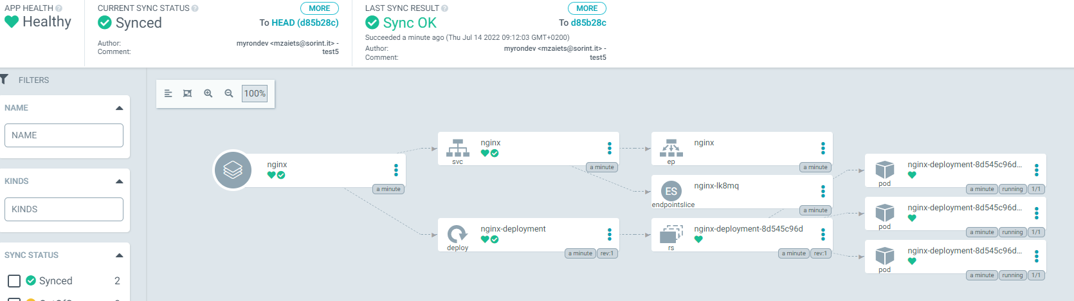The width and height of the screenshot is (1074, 301).
Task: Click the zoom out magnifier icon
Action: click(229, 93)
